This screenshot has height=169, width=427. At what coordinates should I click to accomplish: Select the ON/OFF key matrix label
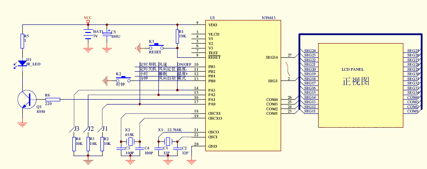pyautogui.click(x=184, y=64)
